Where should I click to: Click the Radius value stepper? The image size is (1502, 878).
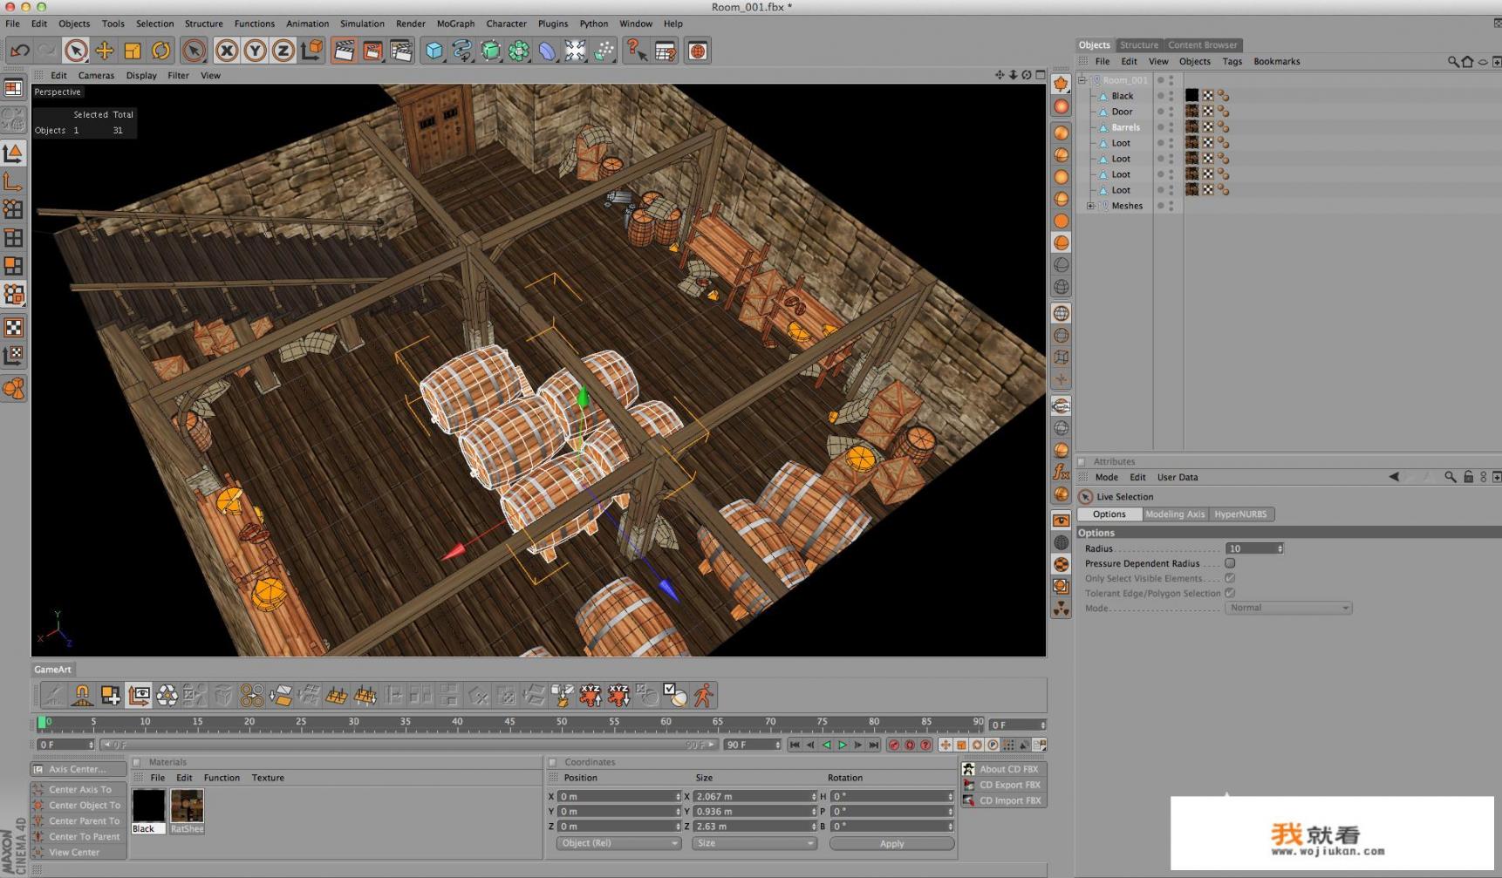tap(1280, 548)
